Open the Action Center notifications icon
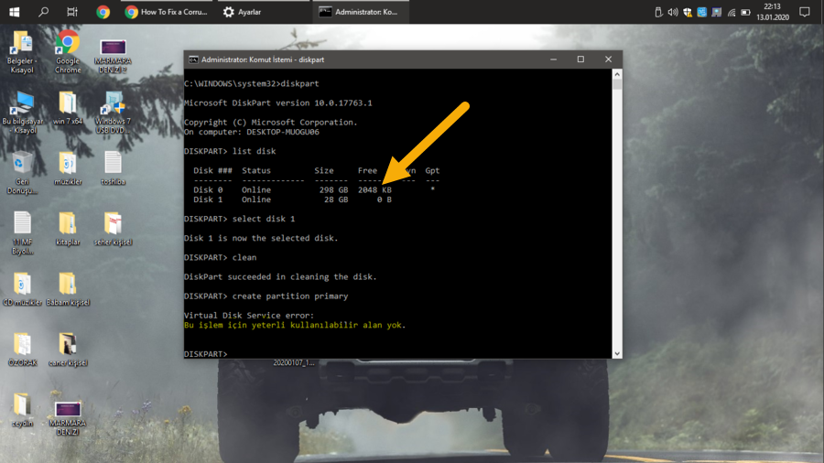This screenshot has width=824, height=463. 805,12
